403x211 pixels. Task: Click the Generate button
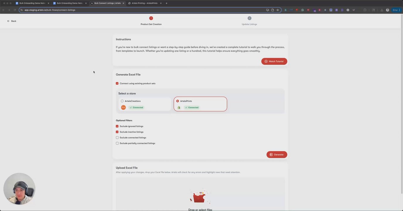coord(277,154)
